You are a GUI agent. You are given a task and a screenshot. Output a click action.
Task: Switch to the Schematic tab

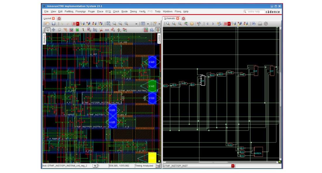point(169,18)
